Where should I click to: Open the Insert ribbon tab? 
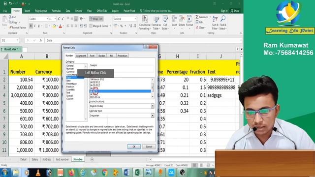click(27, 11)
